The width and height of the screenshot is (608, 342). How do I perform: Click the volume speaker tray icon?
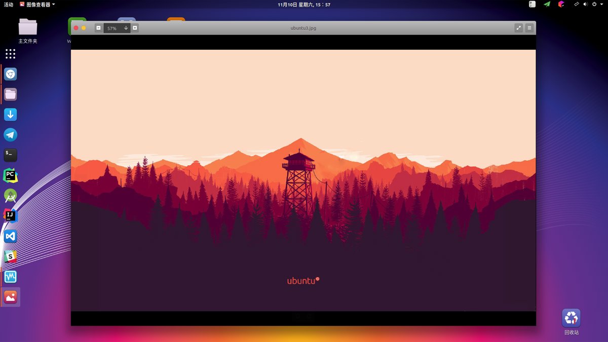(586, 4)
